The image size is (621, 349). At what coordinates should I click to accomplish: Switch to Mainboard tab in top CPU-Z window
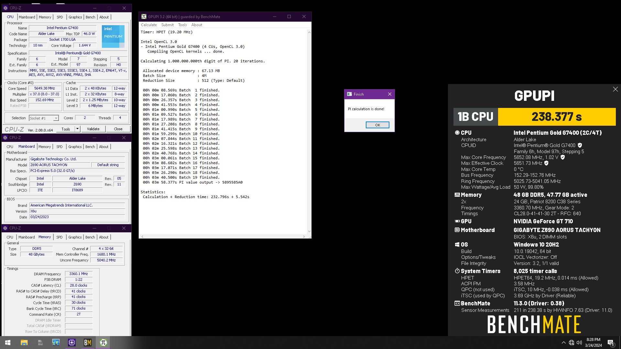pyautogui.click(x=27, y=17)
